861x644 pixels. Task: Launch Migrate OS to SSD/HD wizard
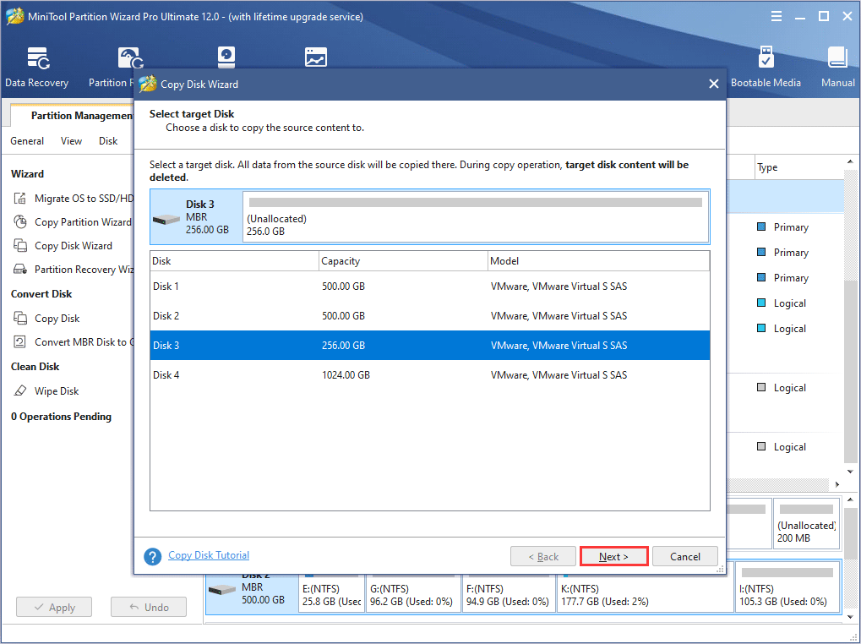click(x=73, y=199)
